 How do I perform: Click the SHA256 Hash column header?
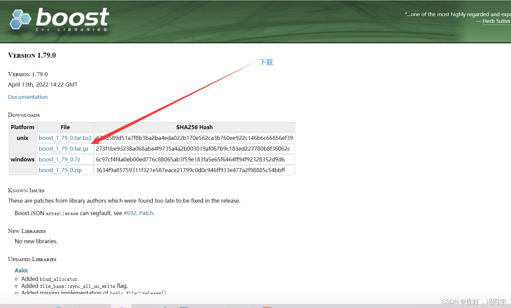click(x=194, y=127)
